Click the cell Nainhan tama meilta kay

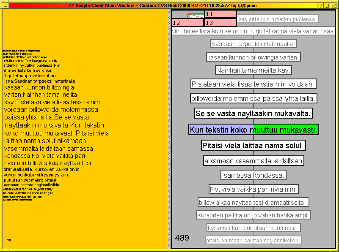[x=253, y=70]
